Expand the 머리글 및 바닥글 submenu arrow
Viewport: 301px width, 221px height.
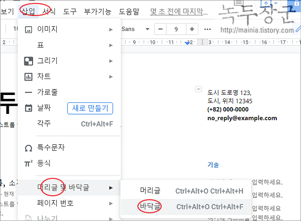111,188
